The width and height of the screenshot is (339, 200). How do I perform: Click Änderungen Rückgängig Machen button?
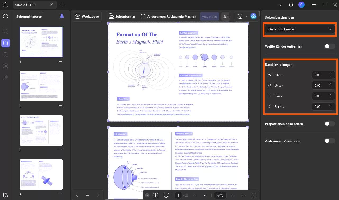(168, 16)
